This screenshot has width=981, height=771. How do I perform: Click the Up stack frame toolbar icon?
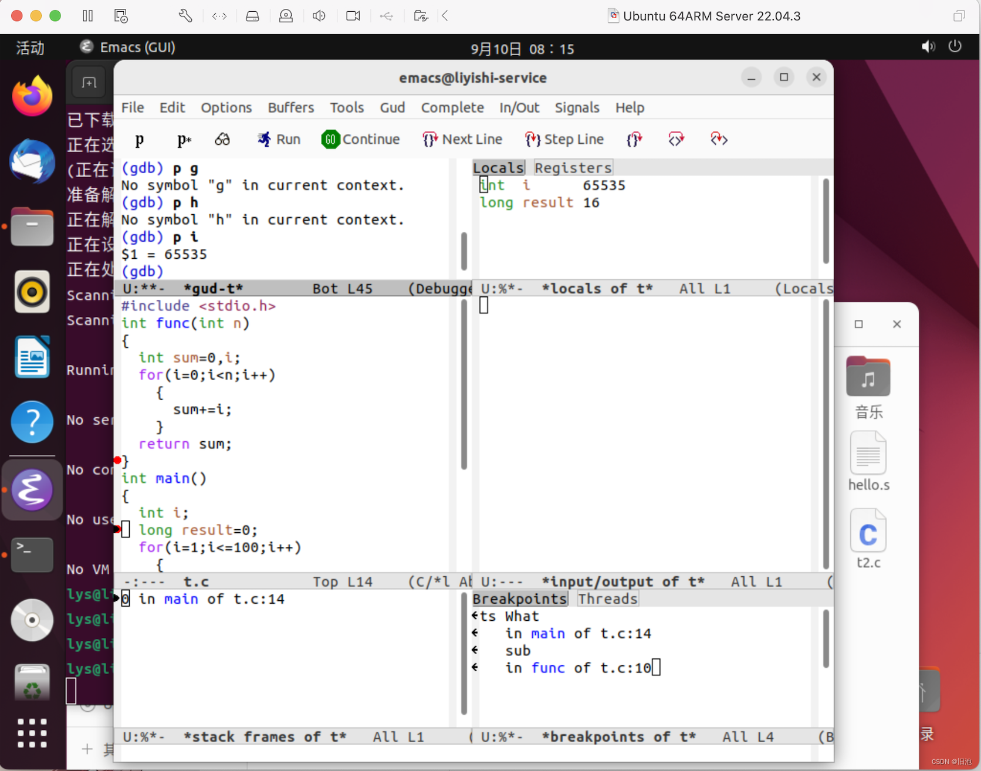tap(676, 140)
